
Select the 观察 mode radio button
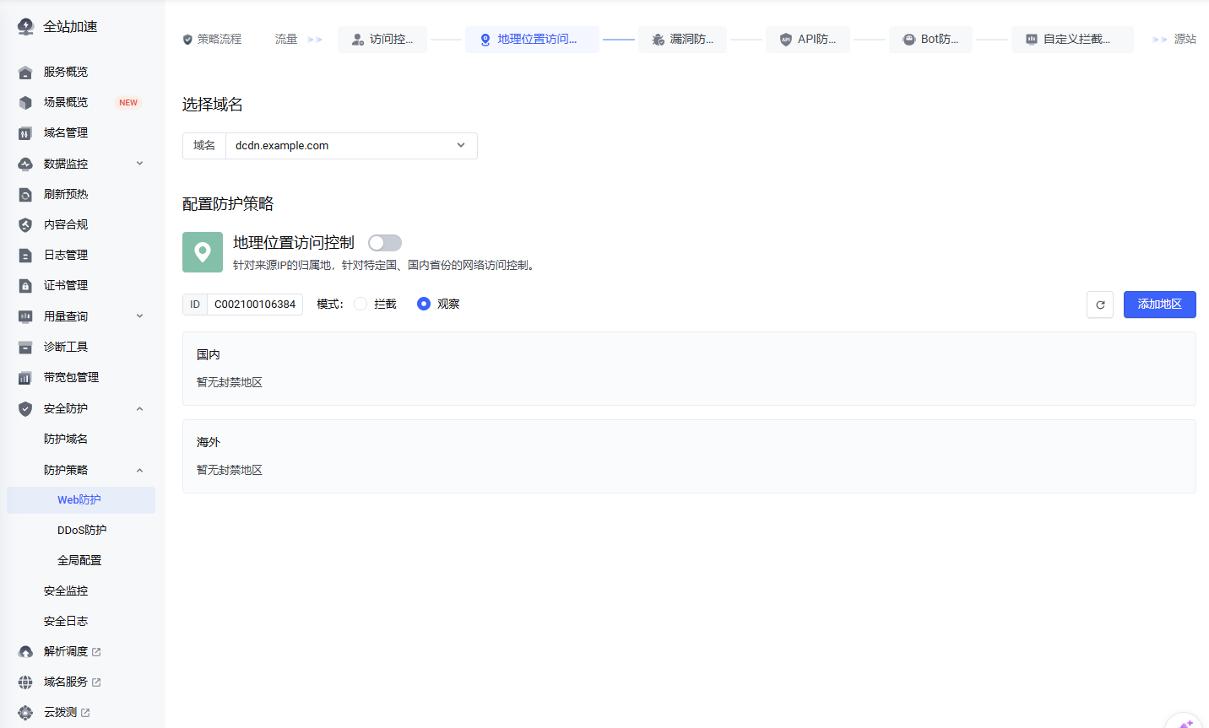pos(424,304)
